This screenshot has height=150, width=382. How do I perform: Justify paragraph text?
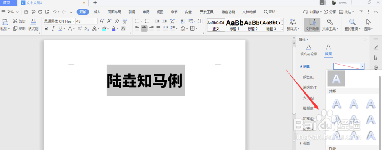(x=159, y=29)
